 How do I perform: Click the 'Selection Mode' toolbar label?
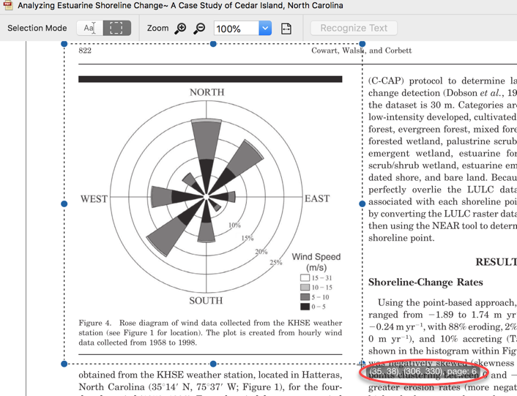[x=37, y=28]
